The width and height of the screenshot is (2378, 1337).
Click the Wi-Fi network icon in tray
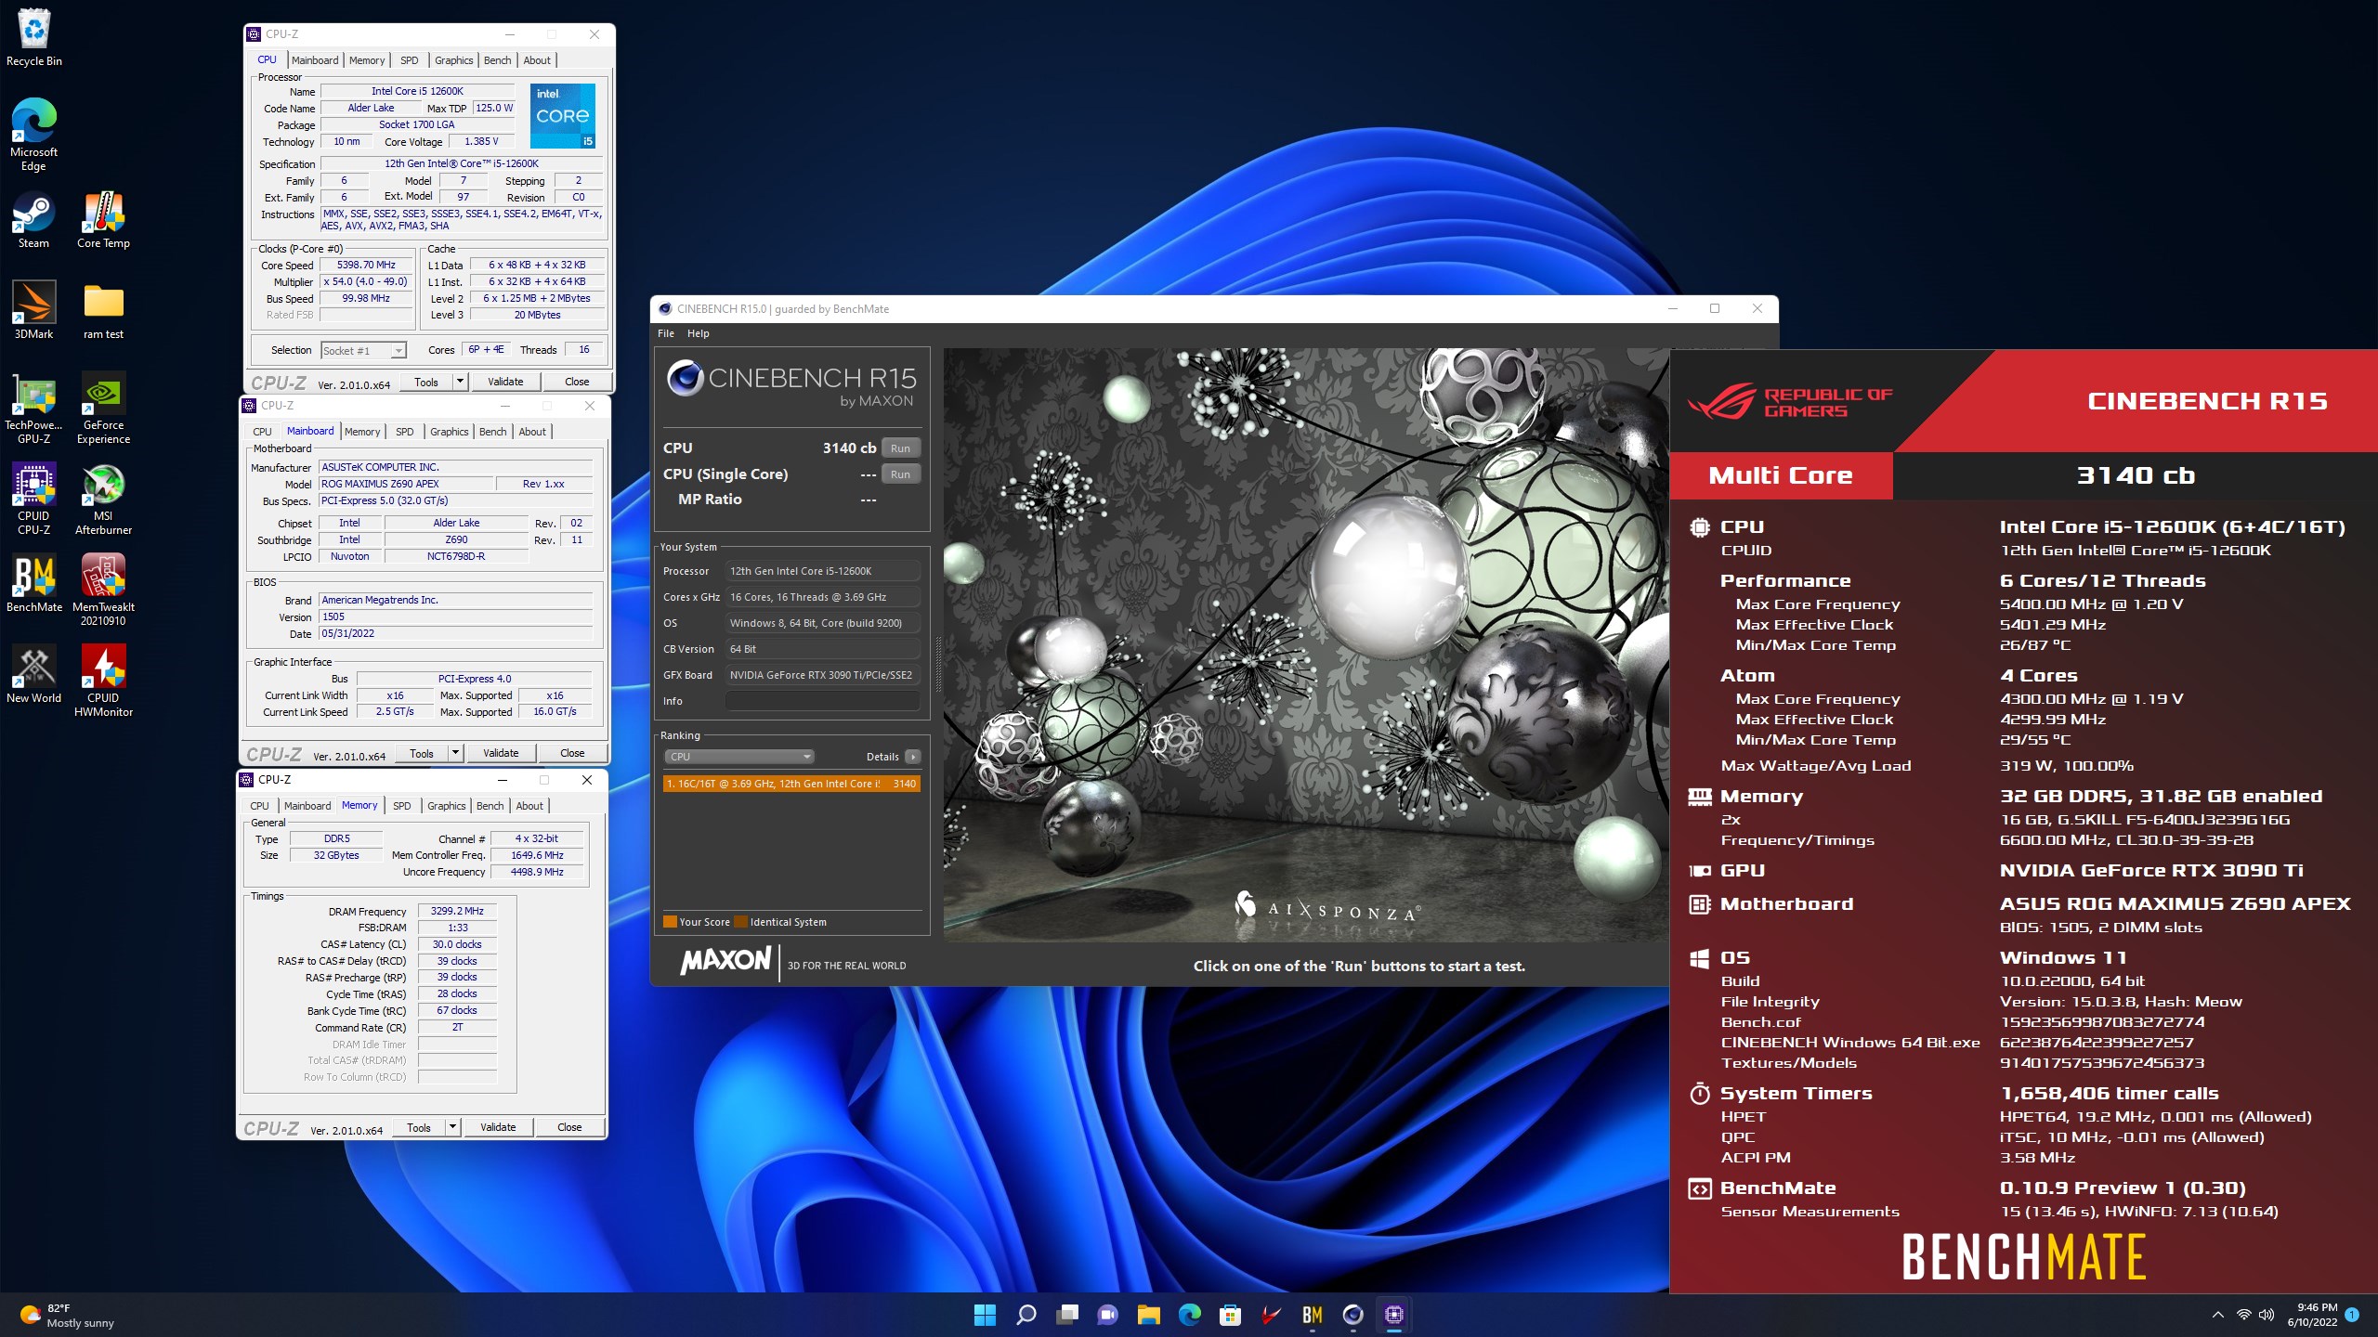point(2243,1315)
